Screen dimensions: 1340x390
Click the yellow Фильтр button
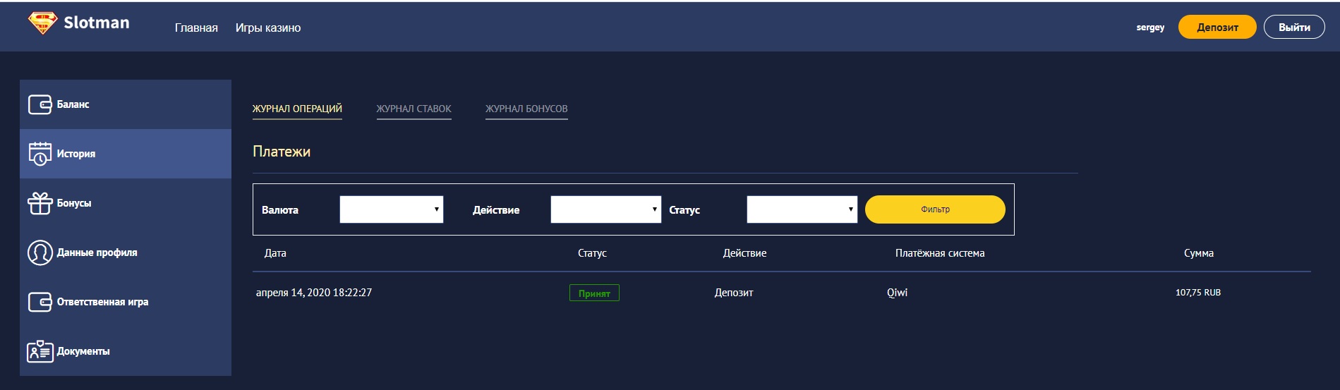click(935, 209)
